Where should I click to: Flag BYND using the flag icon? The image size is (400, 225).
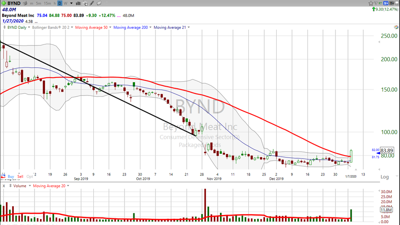(376, 3)
